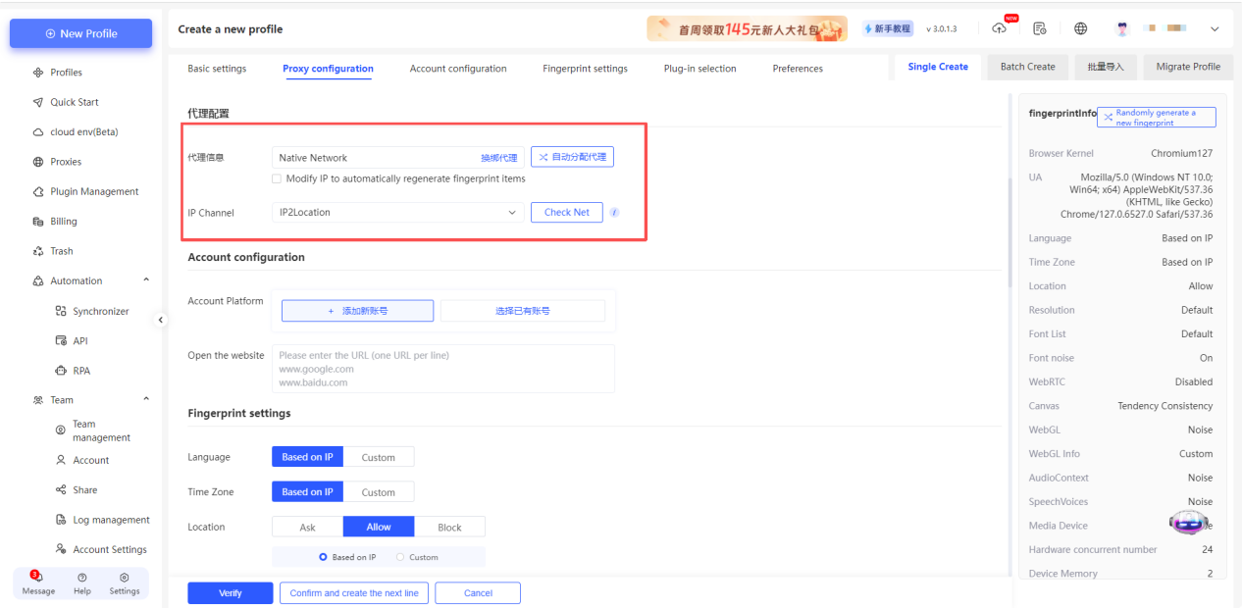The width and height of the screenshot is (1242, 608).
Task: Select the Custom location radio button
Action: 400,557
